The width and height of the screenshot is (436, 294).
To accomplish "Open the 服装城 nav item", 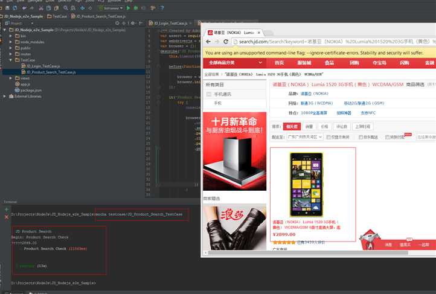I will pyautogui.click(x=304, y=63).
